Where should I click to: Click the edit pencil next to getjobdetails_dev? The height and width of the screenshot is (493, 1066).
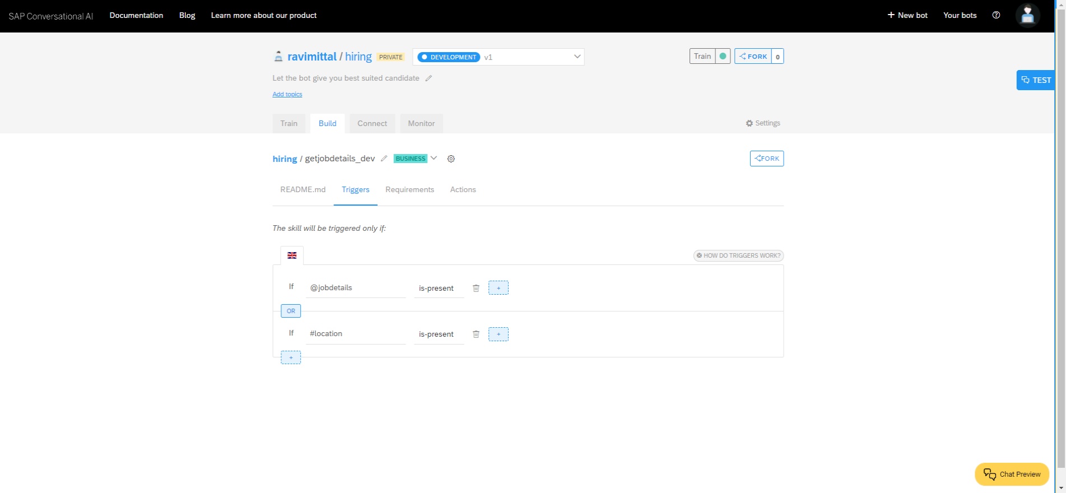(384, 159)
